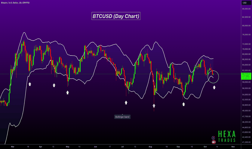Viewport: 252px width, 149px height.
Task: Click the 76,000.00 price axis label
Action: (x=246, y=35)
